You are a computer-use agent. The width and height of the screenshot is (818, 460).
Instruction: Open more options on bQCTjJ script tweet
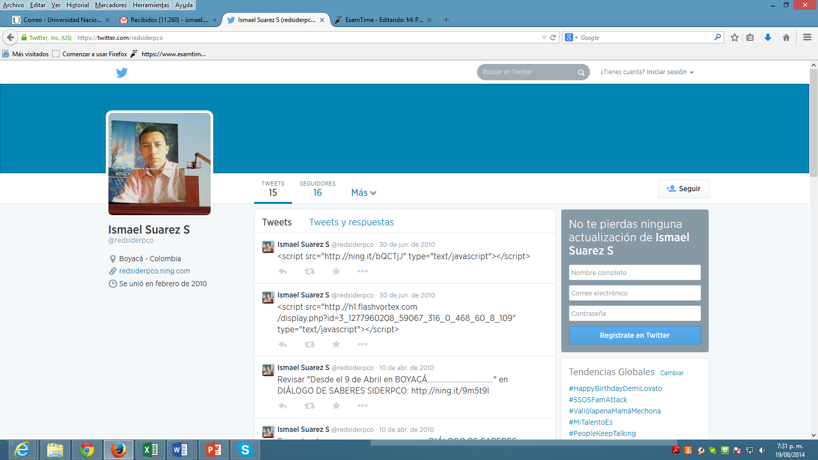tap(362, 271)
